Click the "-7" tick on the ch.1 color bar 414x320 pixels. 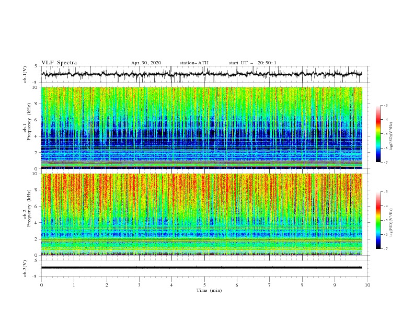tap(386, 162)
